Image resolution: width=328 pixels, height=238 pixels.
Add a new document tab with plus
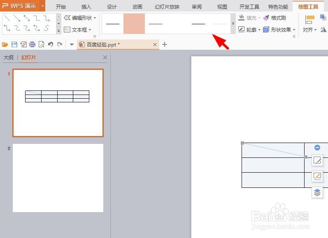click(165, 44)
